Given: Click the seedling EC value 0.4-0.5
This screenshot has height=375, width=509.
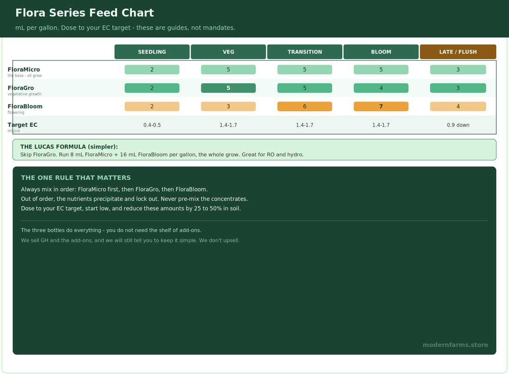Looking at the screenshot, I should pos(152,125).
